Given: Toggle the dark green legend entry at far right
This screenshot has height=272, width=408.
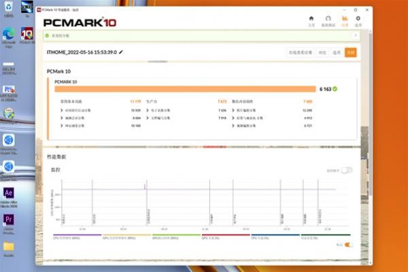Looking at the screenshot, I should pos(326,237).
